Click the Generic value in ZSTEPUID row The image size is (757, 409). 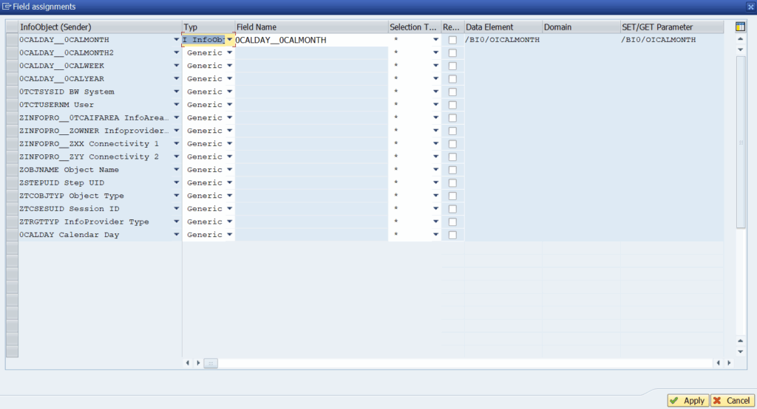click(205, 183)
